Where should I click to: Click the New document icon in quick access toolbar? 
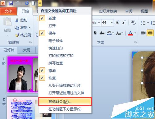(33, 3)
